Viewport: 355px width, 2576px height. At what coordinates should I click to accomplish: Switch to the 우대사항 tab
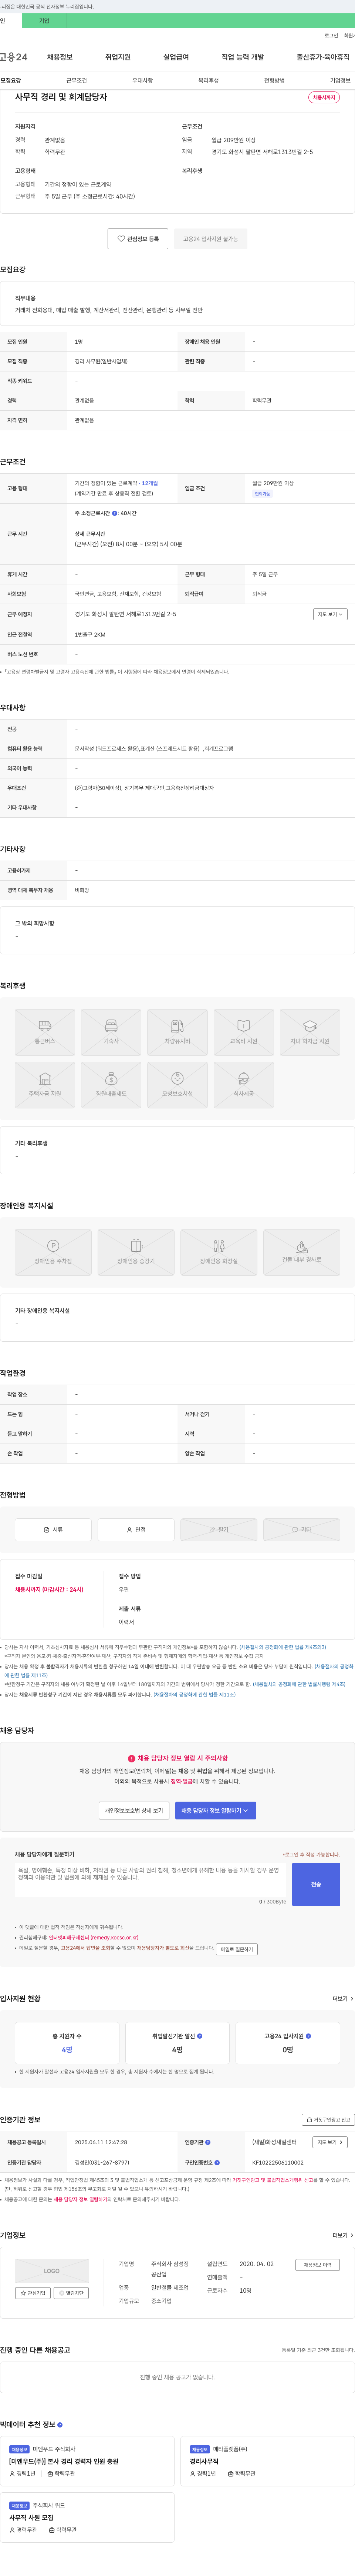(143, 80)
